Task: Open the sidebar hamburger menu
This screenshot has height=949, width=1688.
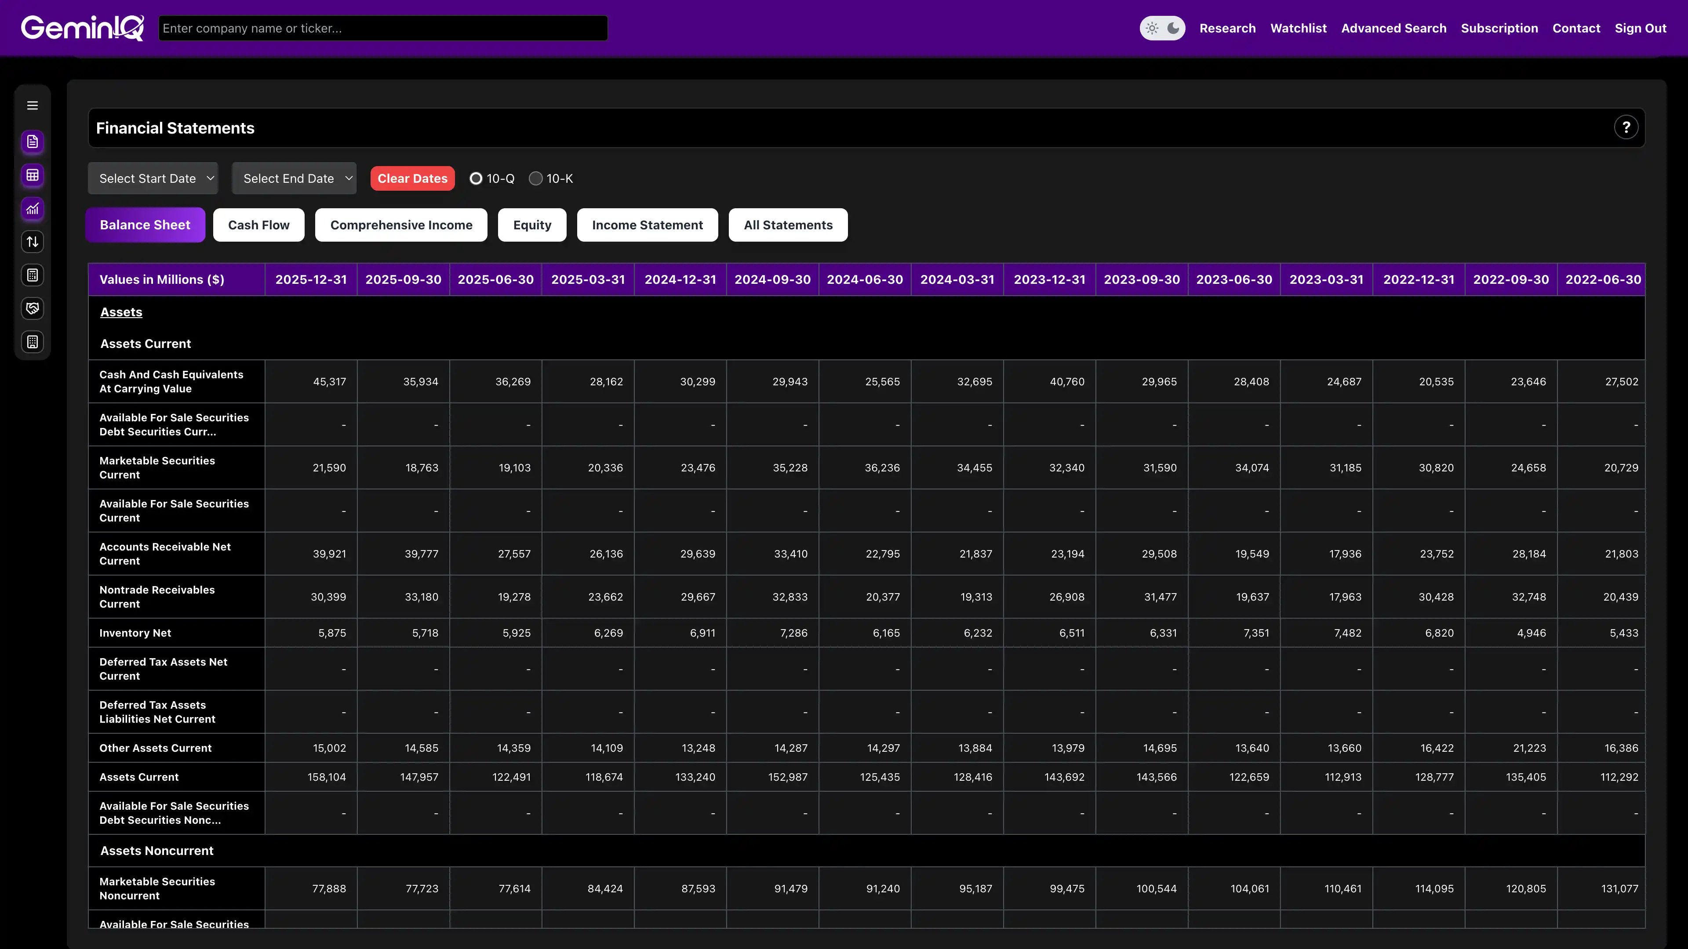Action: [x=32, y=105]
